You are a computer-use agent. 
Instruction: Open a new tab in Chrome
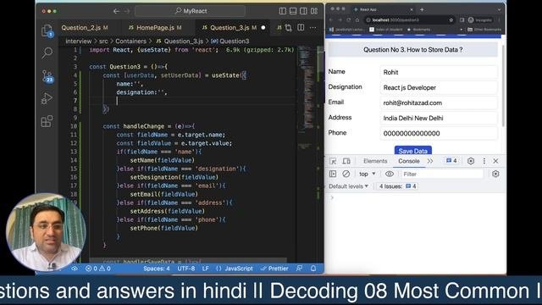(x=422, y=9)
